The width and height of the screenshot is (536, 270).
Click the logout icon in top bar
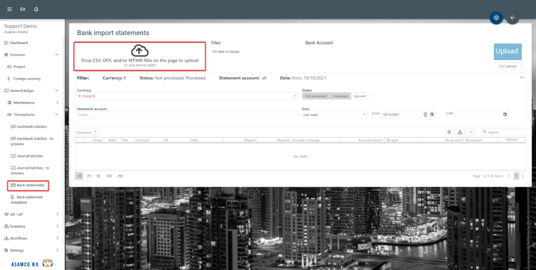point(23,10)
